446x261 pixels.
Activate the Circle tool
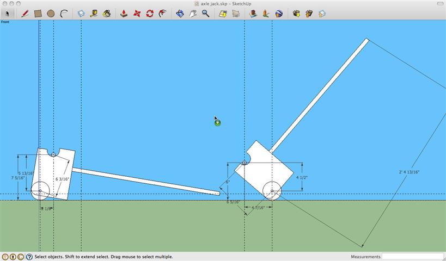click(51, 14)
